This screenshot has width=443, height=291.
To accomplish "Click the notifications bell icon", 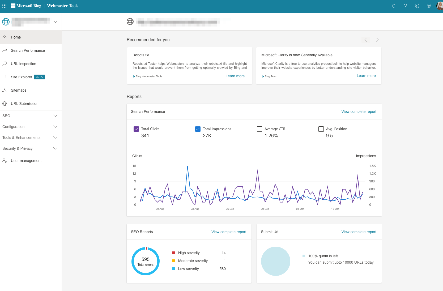I will pos(394,6).
